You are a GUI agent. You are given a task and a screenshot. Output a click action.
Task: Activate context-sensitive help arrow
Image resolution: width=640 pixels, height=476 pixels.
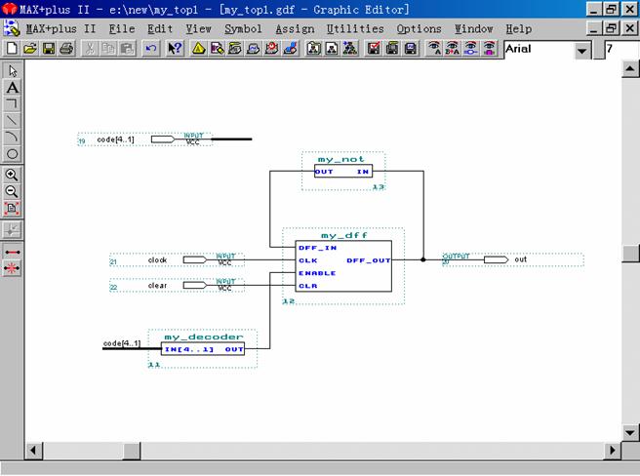175,49
